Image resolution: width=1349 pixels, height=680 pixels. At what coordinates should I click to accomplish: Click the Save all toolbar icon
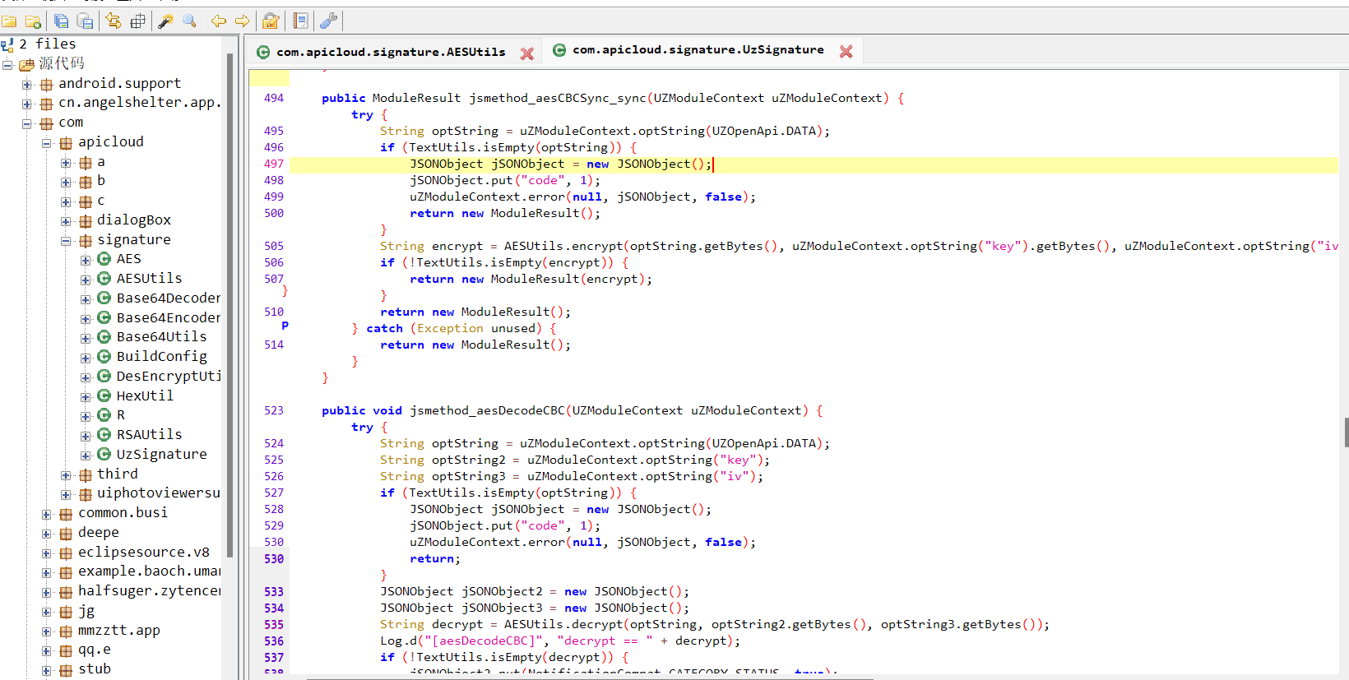[62, 21]
